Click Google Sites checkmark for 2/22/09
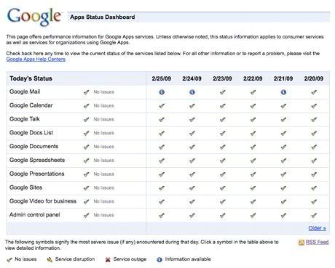335x268 pixels. point(253,188)
